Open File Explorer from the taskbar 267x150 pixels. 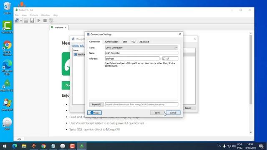coord(24,146)
